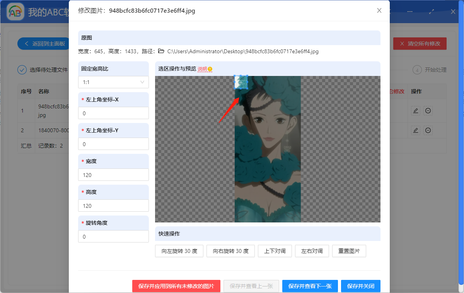This screenshot has height=293, width=464.
Task: Click the edit pencil icon for file 948bcfc83b6f
Action: click(x=415, y=111)
